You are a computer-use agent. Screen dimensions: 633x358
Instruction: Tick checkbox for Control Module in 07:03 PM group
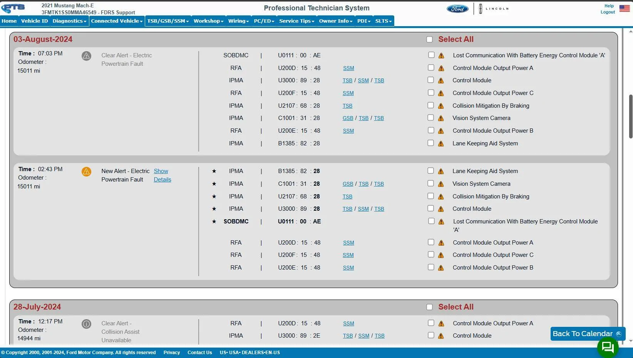click(x=431, y=80)
